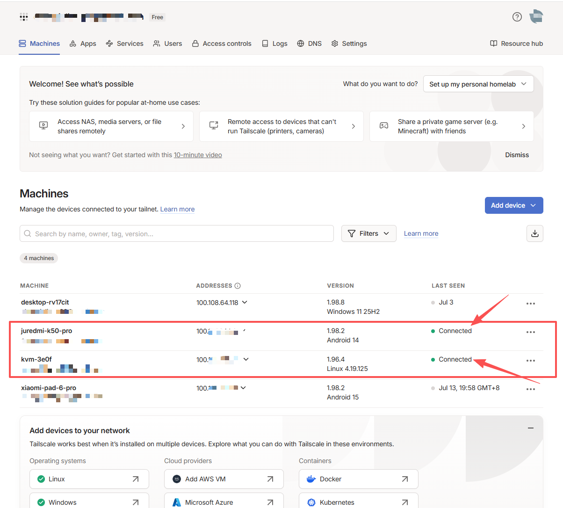Open the more options menu for juredmi-k50-pro
Screen dimensions: 563x508
point(531,332)
